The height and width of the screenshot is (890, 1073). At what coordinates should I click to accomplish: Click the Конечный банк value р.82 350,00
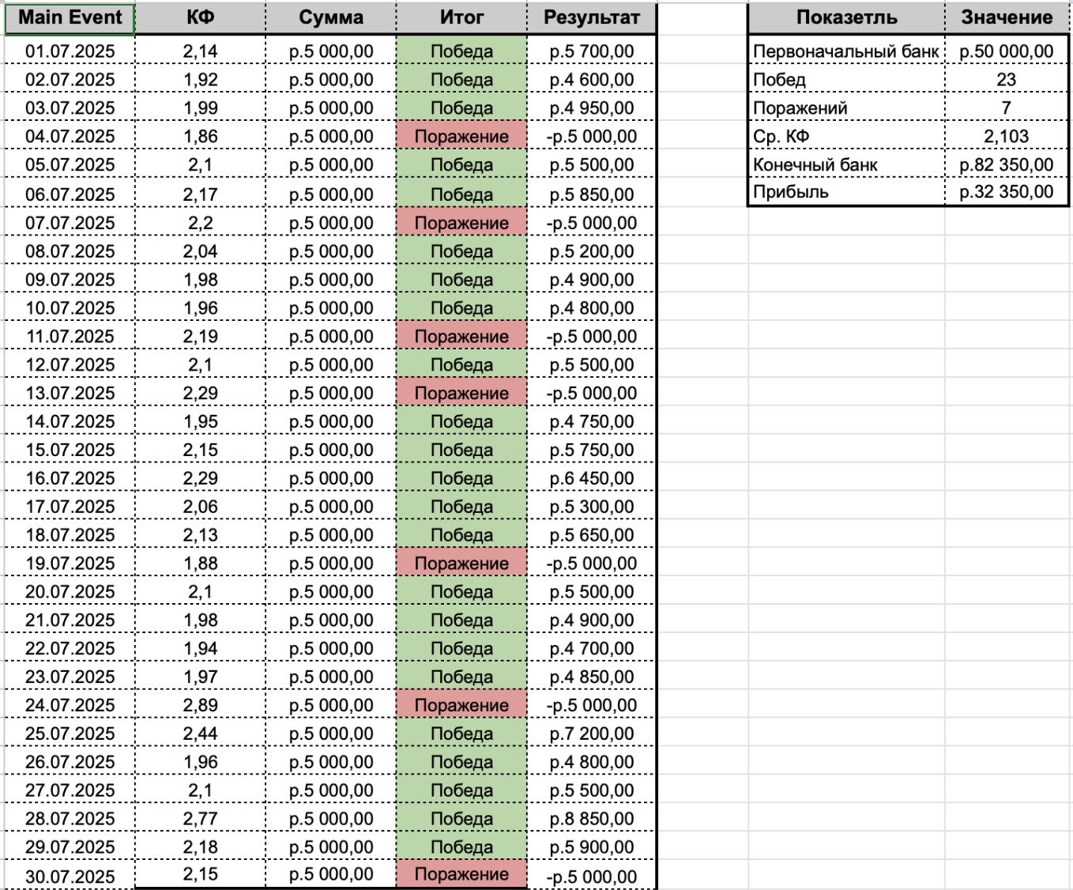point(1007,165)
